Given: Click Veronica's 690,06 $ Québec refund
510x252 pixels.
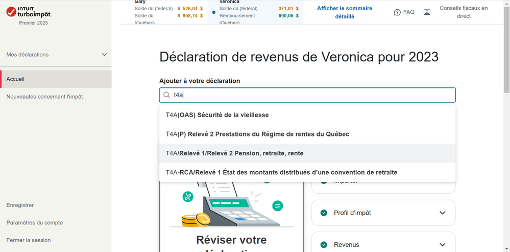Looking at the screenshot, I should (288, 16).
